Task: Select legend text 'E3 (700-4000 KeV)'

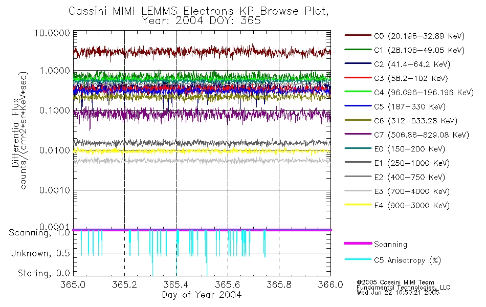Action: click(412, 192)
